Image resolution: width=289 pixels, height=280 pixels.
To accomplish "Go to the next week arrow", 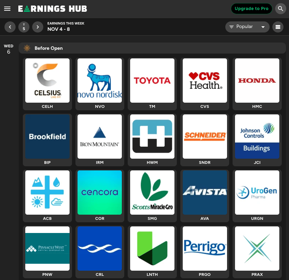I will coord(38,27).
